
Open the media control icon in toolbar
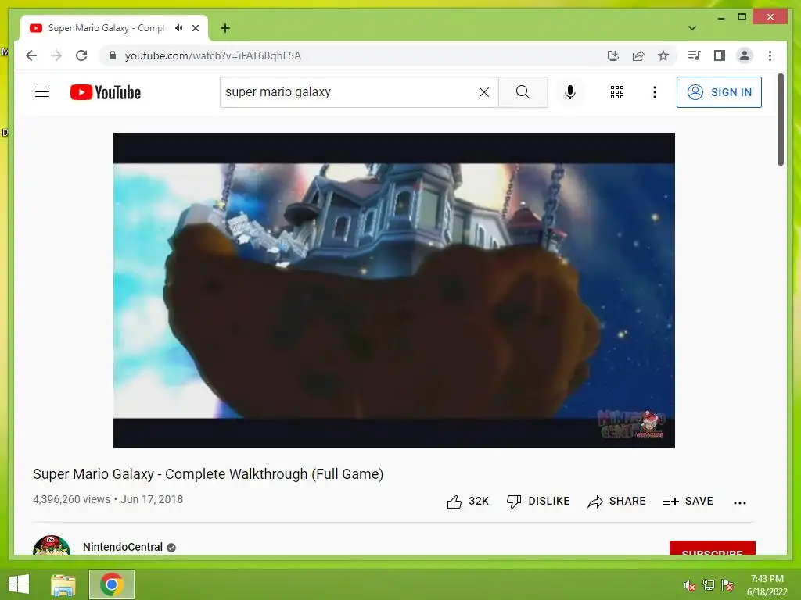click(x=694, y=55)
